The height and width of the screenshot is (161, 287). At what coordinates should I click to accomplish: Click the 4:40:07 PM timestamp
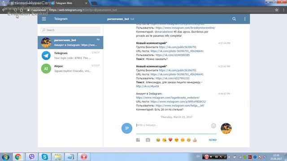pos(224,94)
